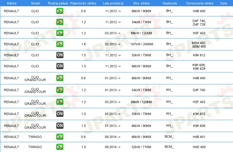Click power value 147kW / 200KM
The height and width of the screenshot is (152, 233).
click(142, 44)
